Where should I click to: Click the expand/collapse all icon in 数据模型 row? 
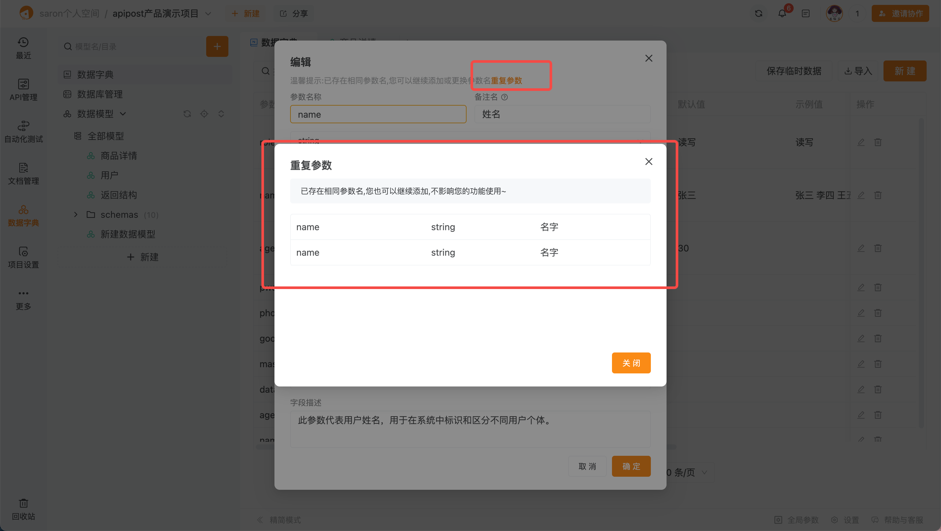point(221,114)
